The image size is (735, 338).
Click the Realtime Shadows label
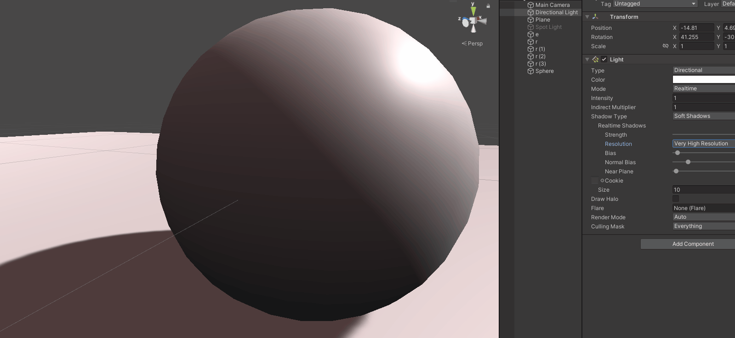(622, 126)
